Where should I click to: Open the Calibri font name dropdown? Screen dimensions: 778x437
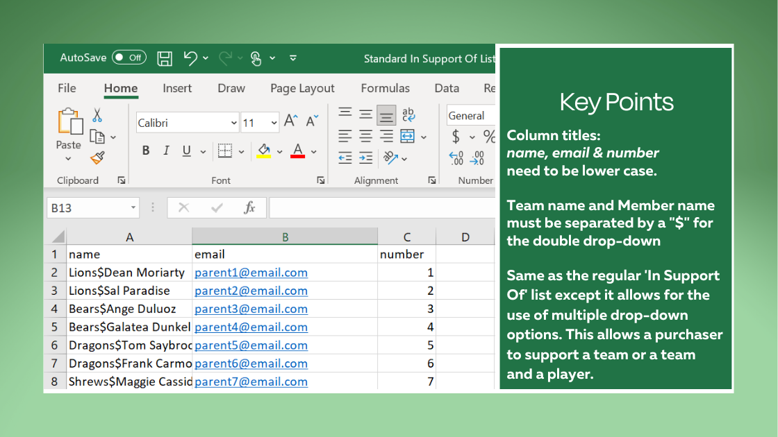click(x=233, y=123)
